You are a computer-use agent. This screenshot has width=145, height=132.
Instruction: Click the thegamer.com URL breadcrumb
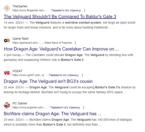pyautogui.click(x=30, y=11)
